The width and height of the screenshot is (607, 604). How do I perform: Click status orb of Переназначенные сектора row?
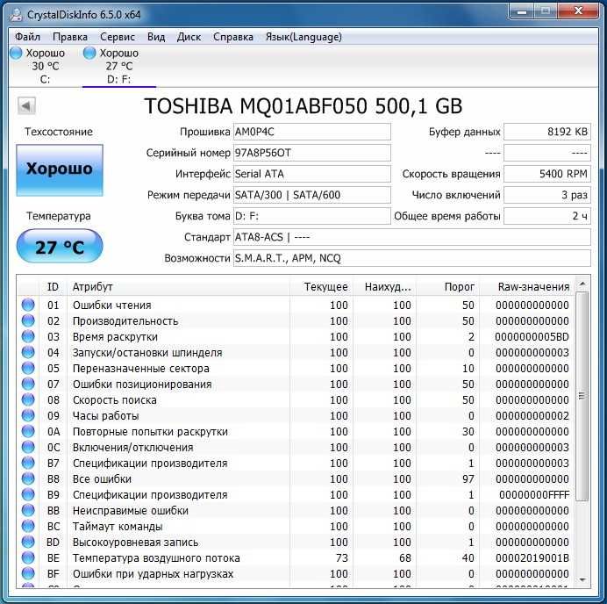[28, 368]
